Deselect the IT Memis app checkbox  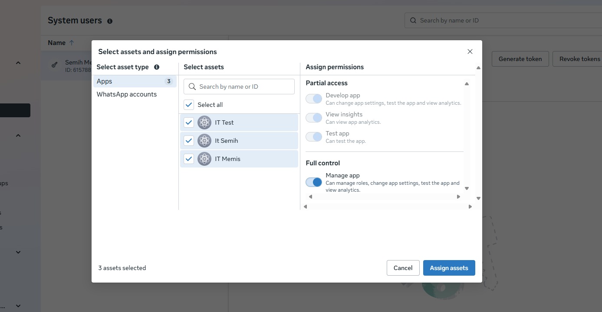pos(189,159)
